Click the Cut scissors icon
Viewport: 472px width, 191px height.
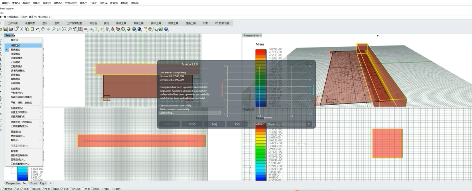(22, 29)
